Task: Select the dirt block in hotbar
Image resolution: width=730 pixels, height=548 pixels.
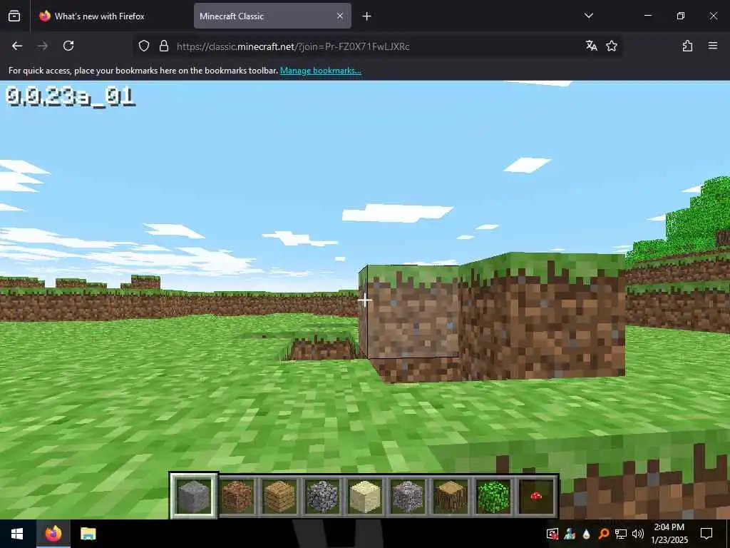Action: [237, 497]
